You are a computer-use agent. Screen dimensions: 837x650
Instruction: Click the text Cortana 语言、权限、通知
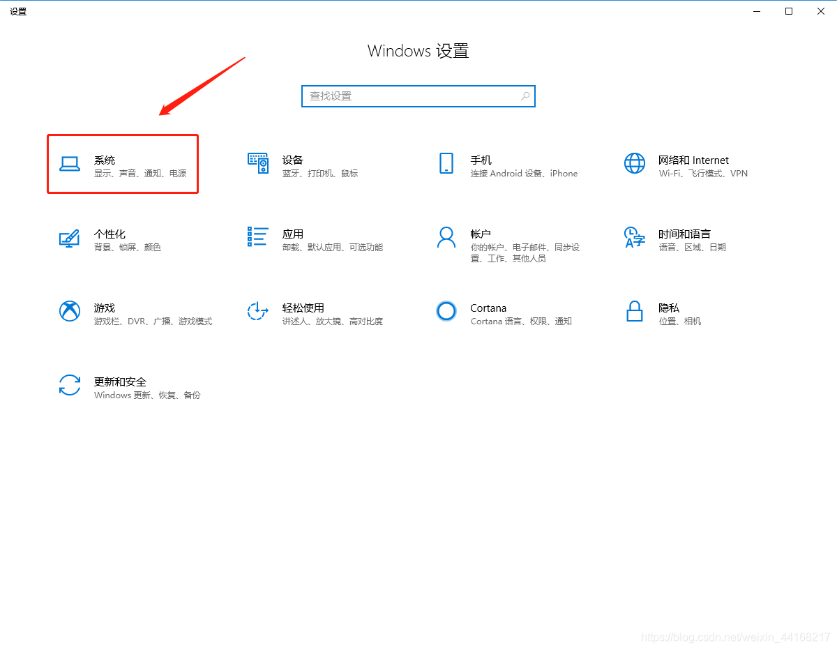pyautogui.click(x=521, y=322)
